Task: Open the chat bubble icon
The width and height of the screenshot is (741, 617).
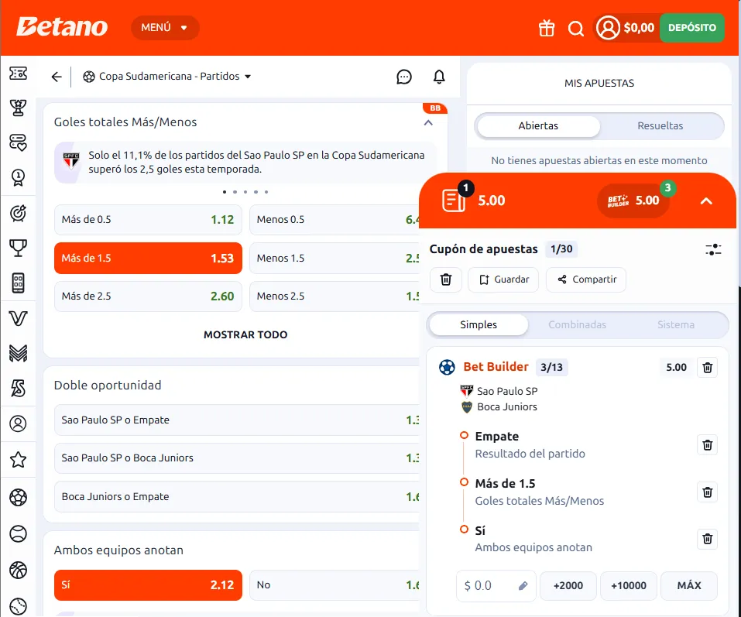Action: pos(404,77)
